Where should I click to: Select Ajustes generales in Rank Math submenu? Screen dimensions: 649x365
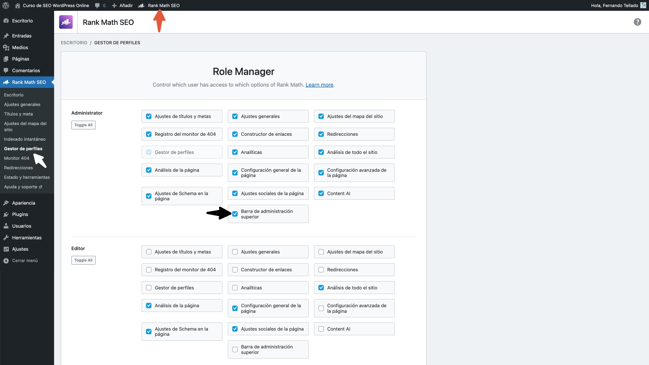click(x=22, y=104)
